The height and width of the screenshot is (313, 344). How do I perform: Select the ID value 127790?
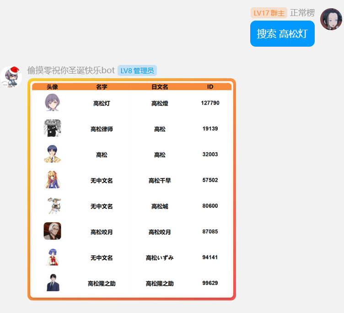(210, 103)
